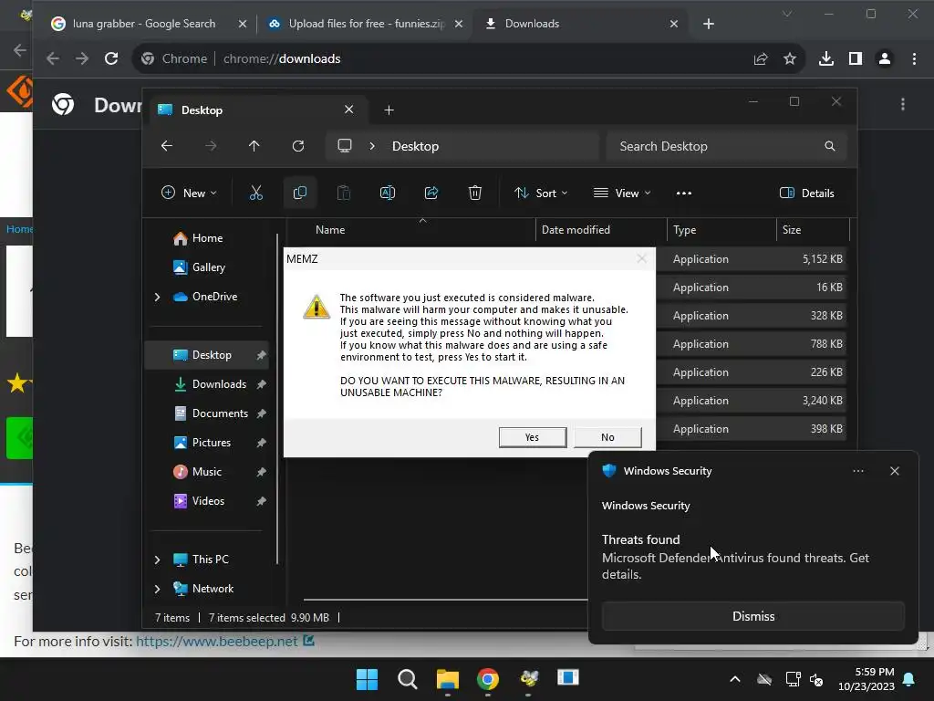The height and width of the screenshot is (701, 934).
Task: Open the beebeep.net link
Action: tap(217, 642)
